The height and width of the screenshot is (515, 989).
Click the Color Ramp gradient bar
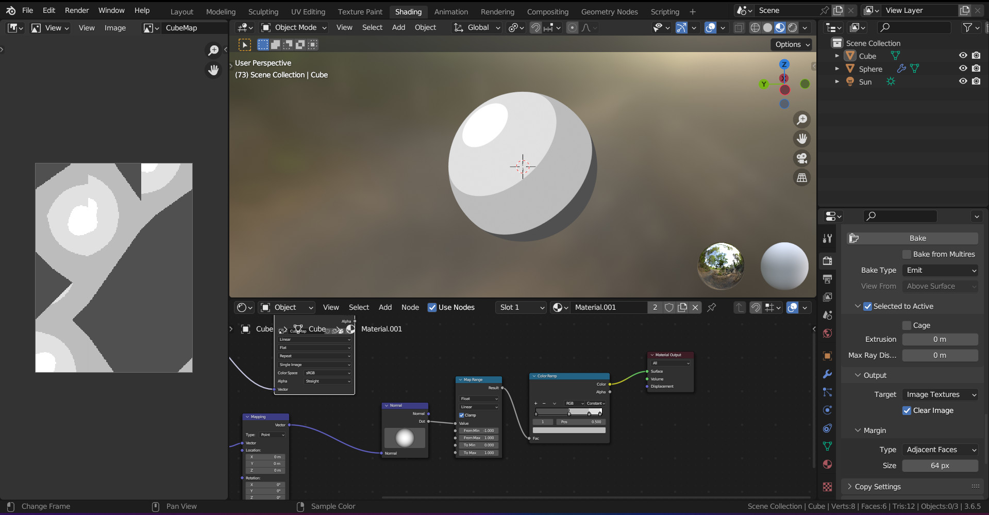click(568, 411)
